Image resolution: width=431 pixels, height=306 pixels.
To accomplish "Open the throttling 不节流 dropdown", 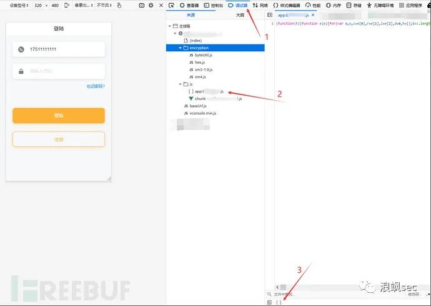I will [104, 5].
